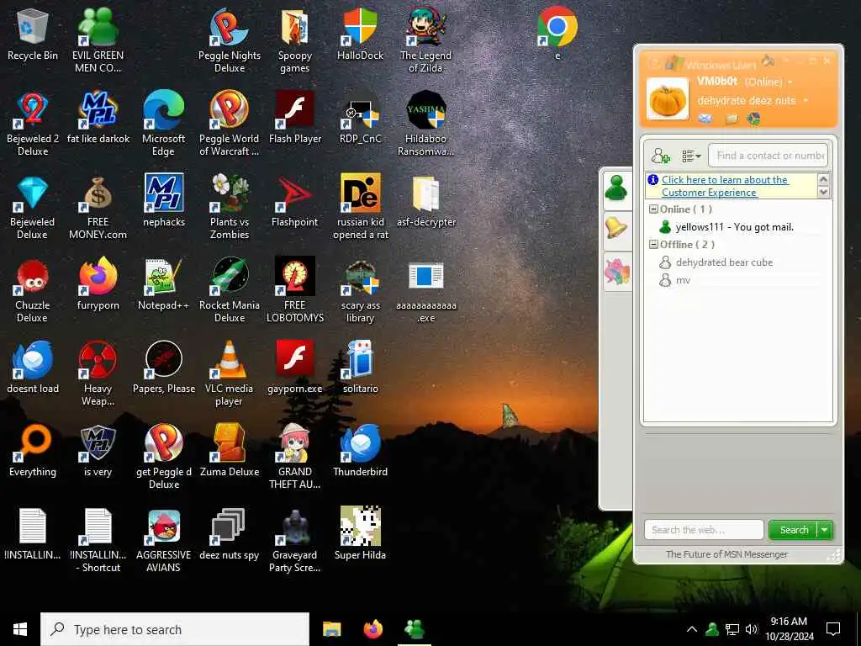This screenshot has width=861, height=646.
Task: Open the MSN Today globe icon
Action: (754, 119)
